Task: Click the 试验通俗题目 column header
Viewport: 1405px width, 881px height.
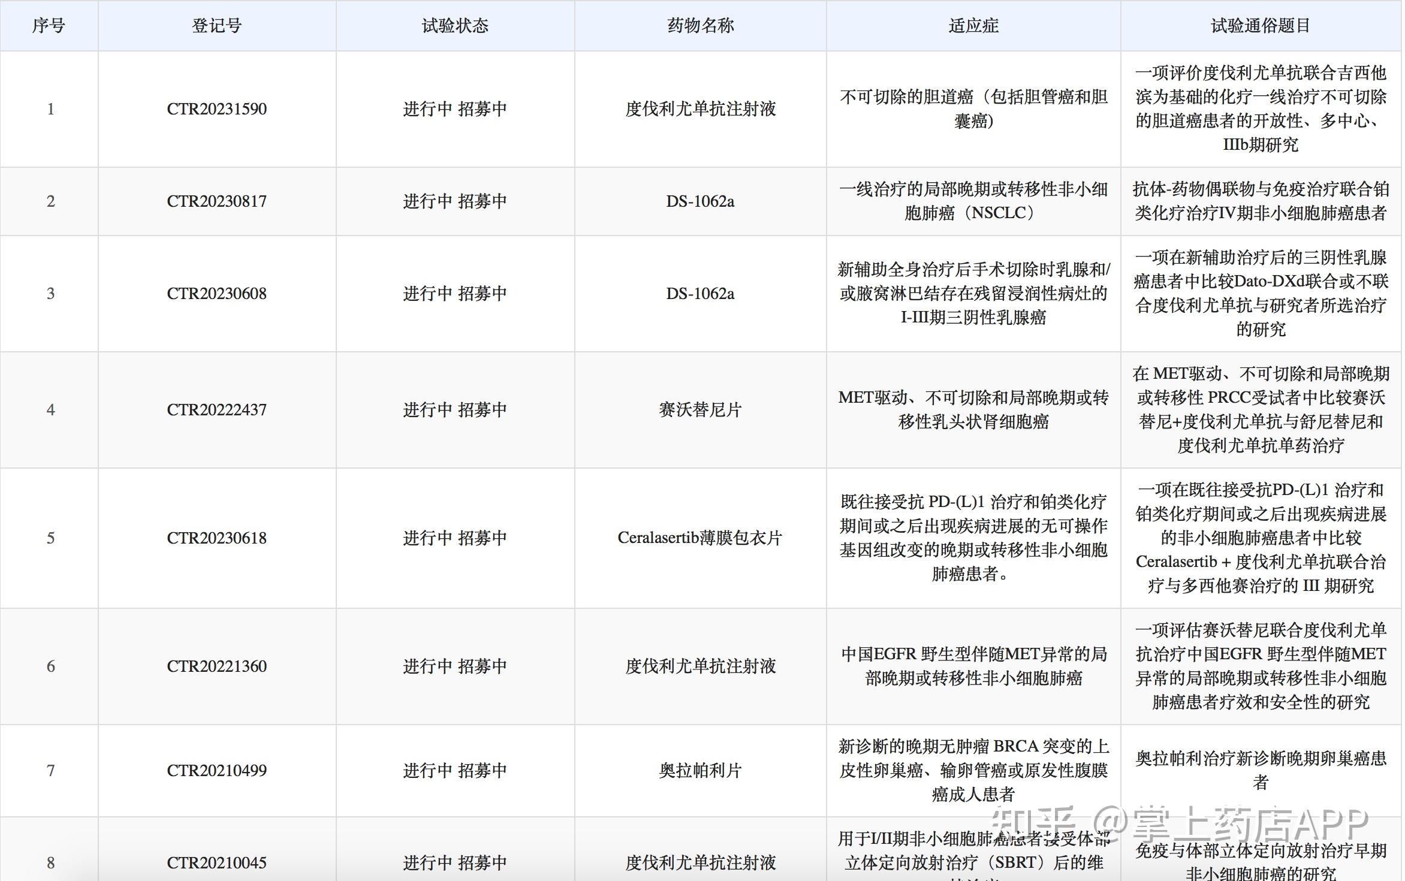Action: click(x=1261, y=26)
